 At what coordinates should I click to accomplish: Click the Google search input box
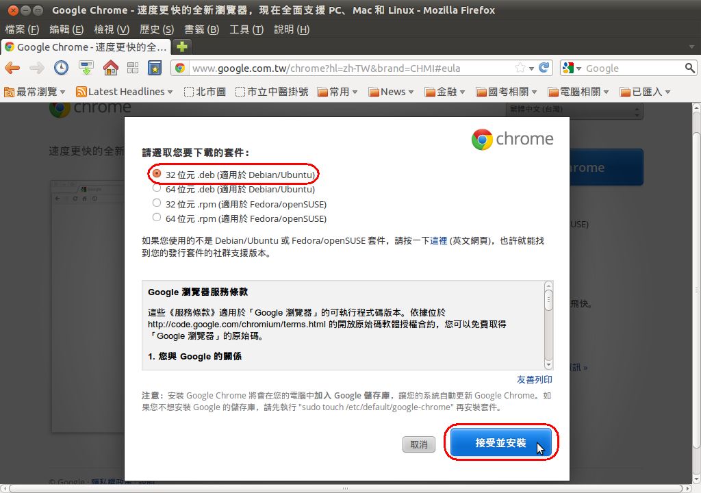pyautogui.click(x=633, y=68)
